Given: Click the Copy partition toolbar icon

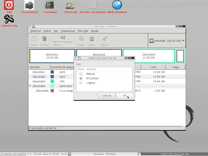Looking at the screenshot, I should (81, 41).
